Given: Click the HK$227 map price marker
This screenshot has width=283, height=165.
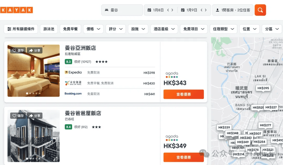Looking at the screenshot, I should (x=271, y=107).
